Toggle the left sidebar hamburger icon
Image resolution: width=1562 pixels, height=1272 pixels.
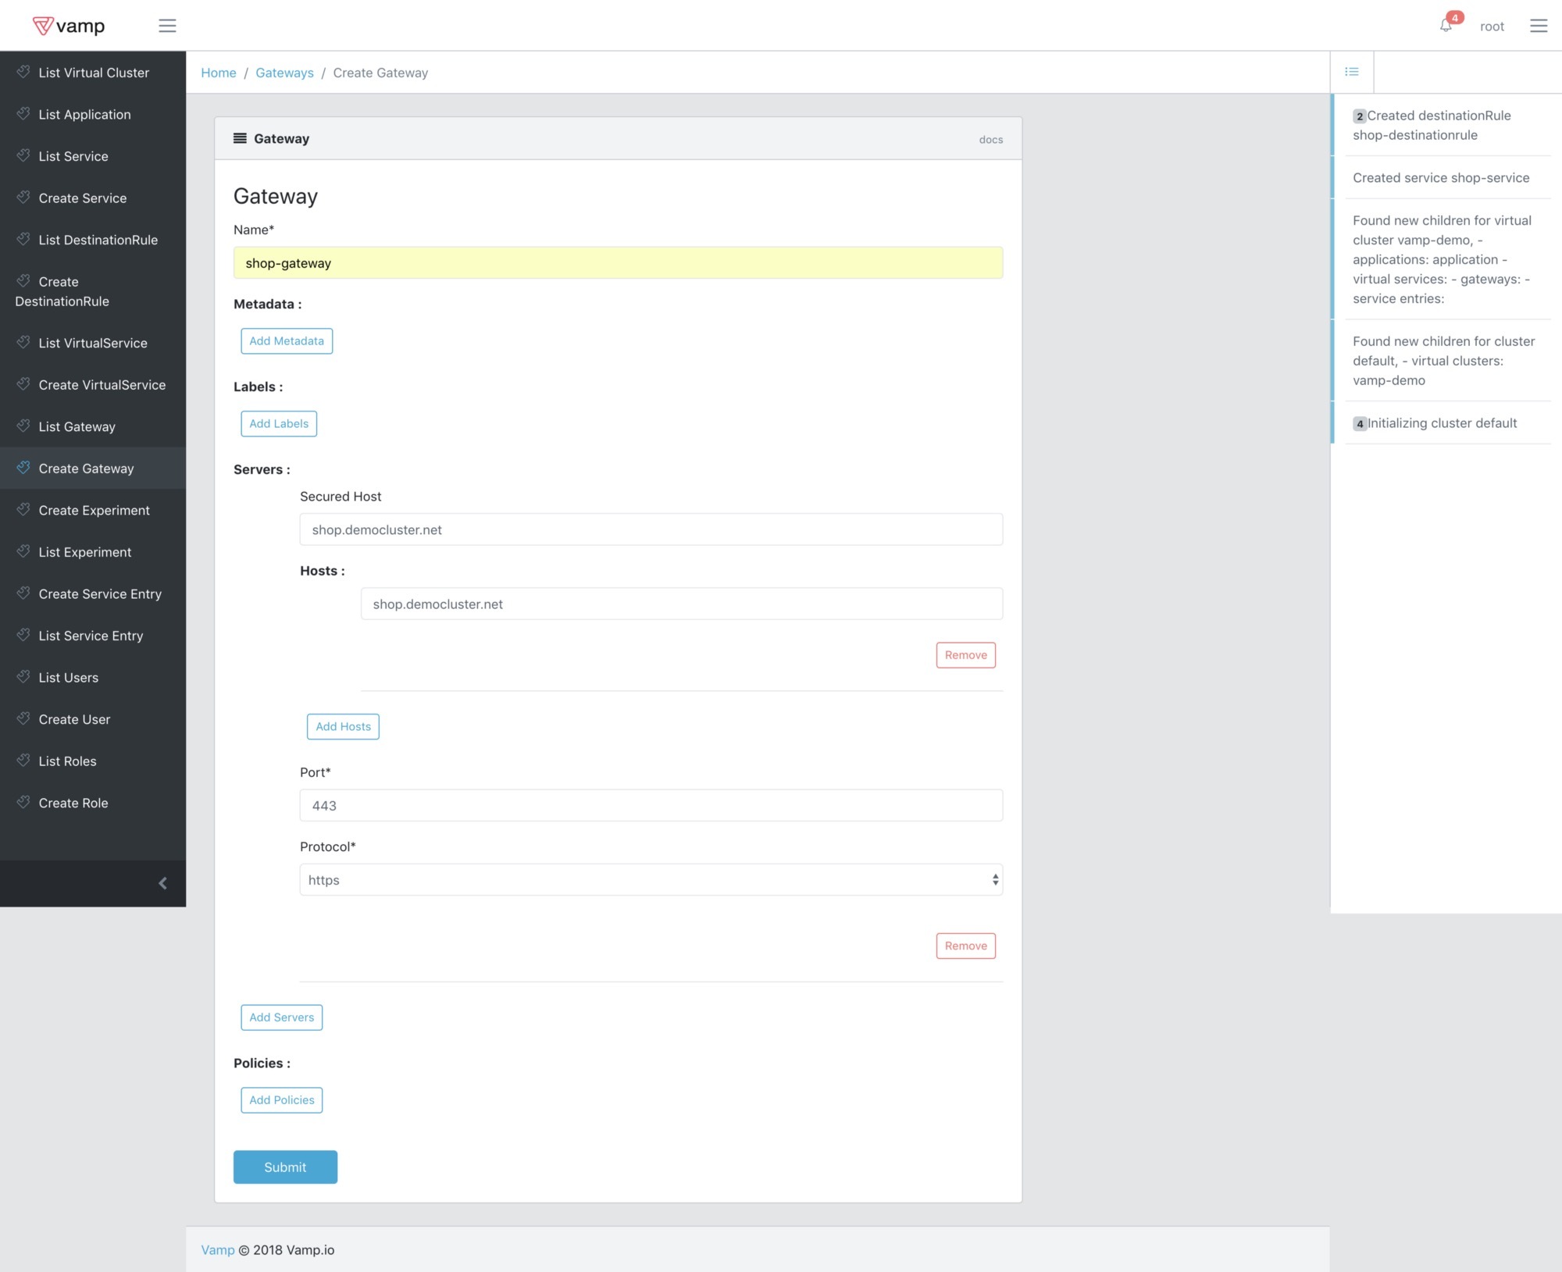(167, 26)
